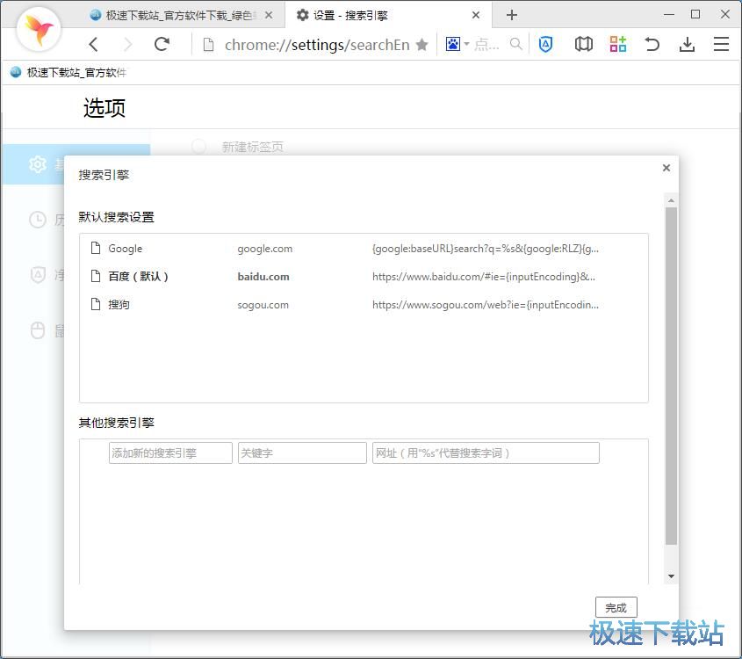
Task: Open the downloads icon
Action: point(687,45)
